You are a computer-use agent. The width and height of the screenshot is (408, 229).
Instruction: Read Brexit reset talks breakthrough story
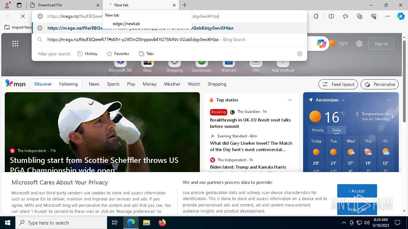click(x=251, y=123)
